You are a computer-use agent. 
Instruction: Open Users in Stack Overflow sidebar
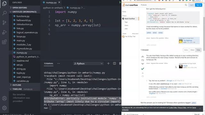(126, 25)
